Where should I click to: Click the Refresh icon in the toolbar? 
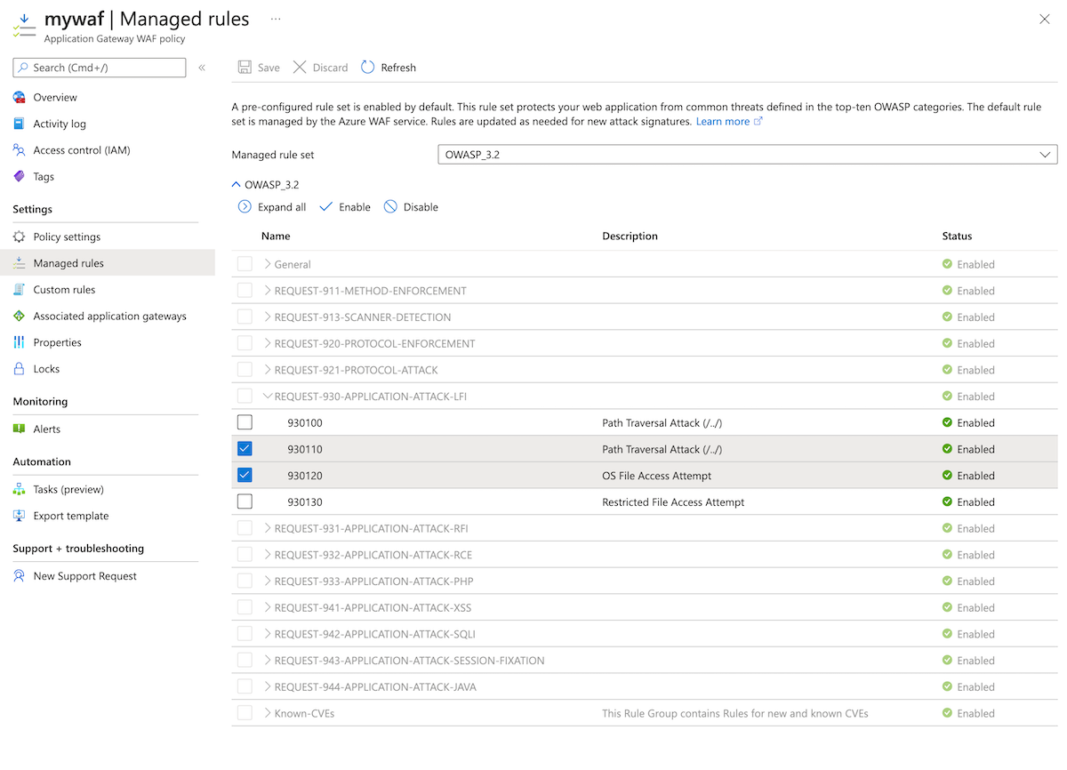(x=368, y=68)
